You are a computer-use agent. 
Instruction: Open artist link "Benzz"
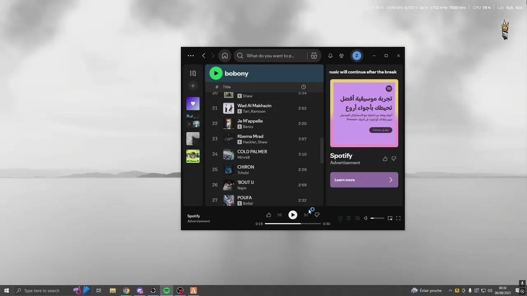tap(248, 127)
